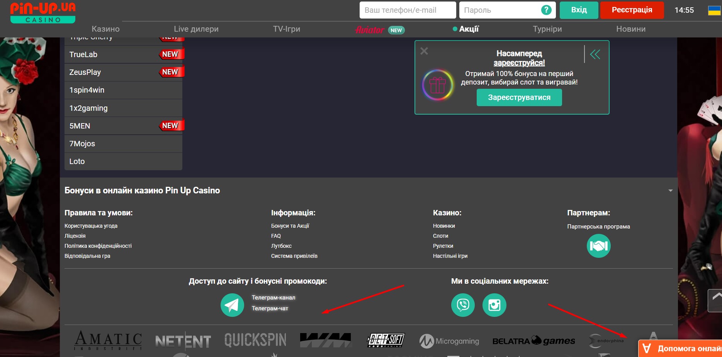Click the Endorphina provider logo
722x357 pixels.
tap(606, 341)
